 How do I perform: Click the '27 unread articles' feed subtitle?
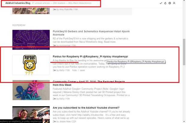41,3
